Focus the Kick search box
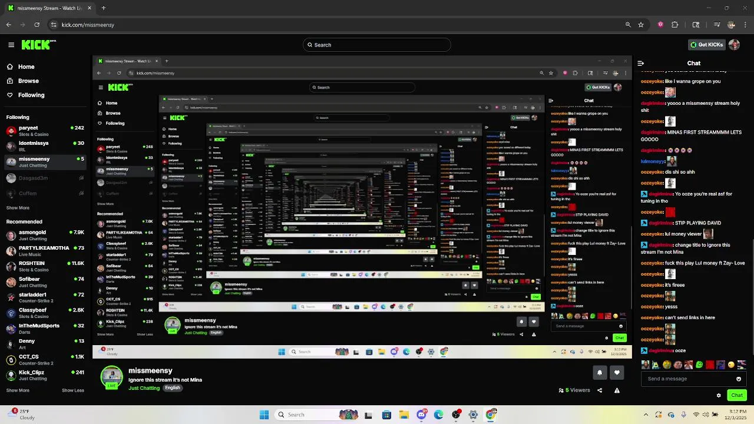This screenshot has width=754, height=424. point(377,45)
